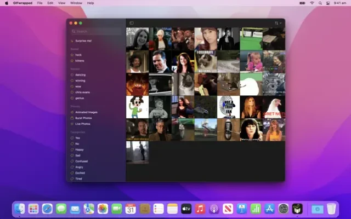This screenshot has height=219, width=351.
Task: Click the GIFwrapped icon in the Dock
Action: point(297,209)
